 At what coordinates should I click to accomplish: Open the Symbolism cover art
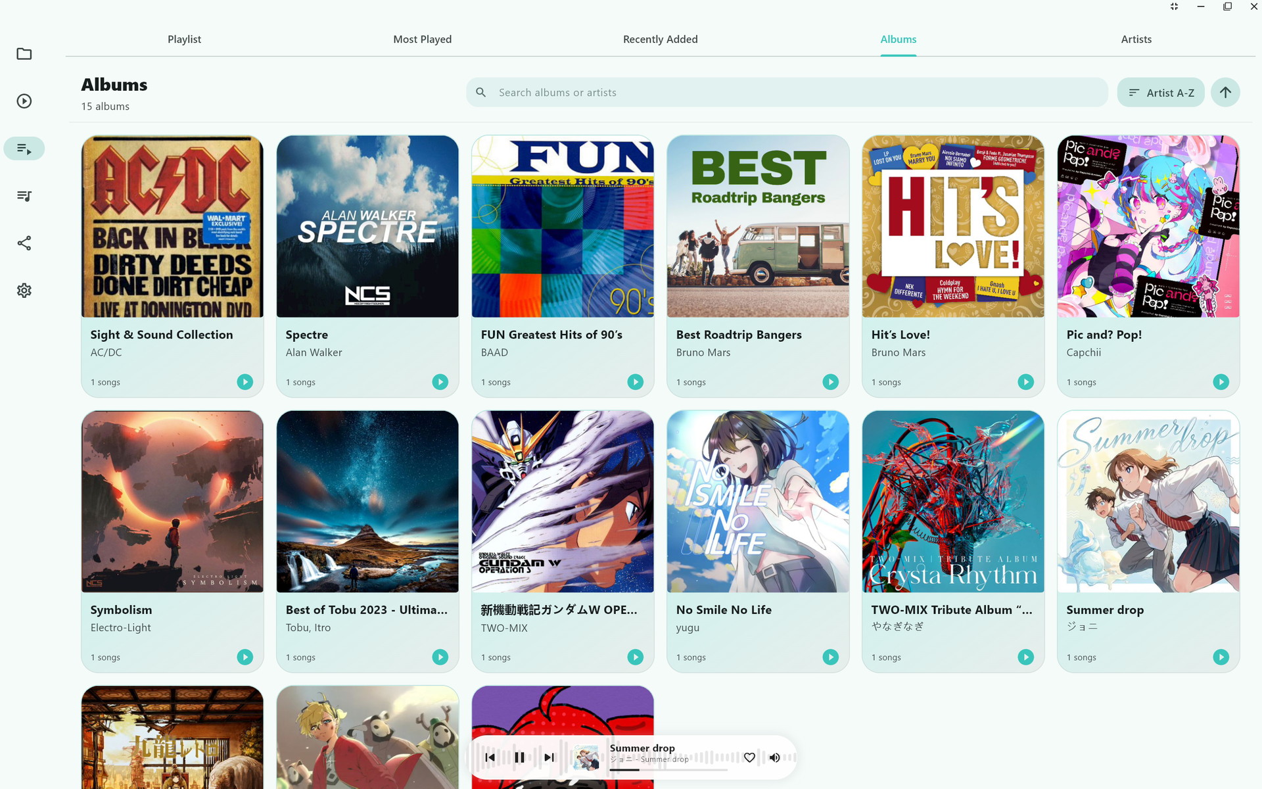point(172,502)
